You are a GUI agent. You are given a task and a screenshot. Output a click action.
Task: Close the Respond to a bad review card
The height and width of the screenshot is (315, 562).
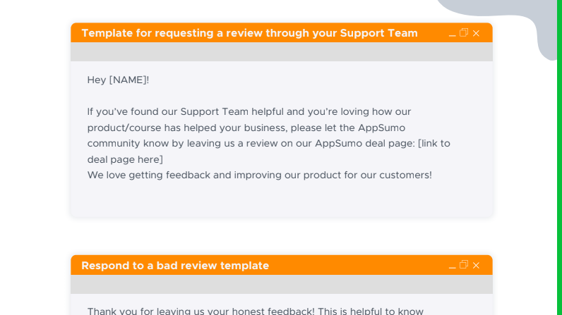(476, 265)
